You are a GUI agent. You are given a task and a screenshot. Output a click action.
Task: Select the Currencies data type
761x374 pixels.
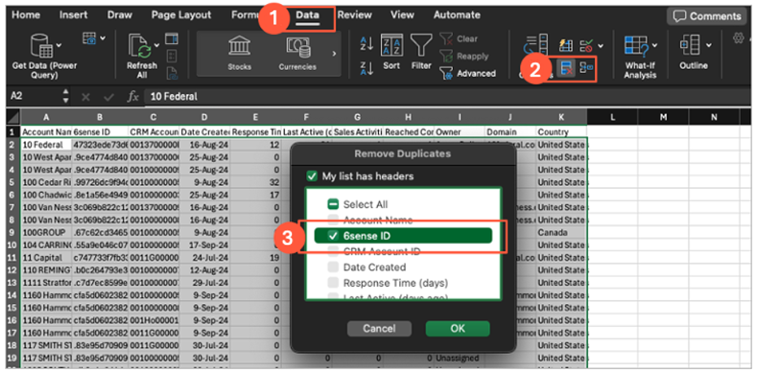pos(297,53)
